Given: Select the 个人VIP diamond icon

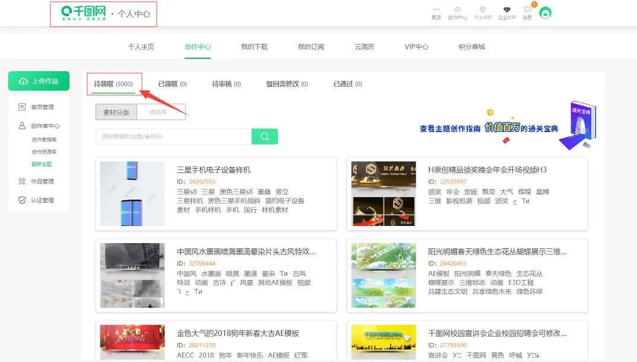Looking at the screenshot, I should pyautogui.click(x=482, y=10).
